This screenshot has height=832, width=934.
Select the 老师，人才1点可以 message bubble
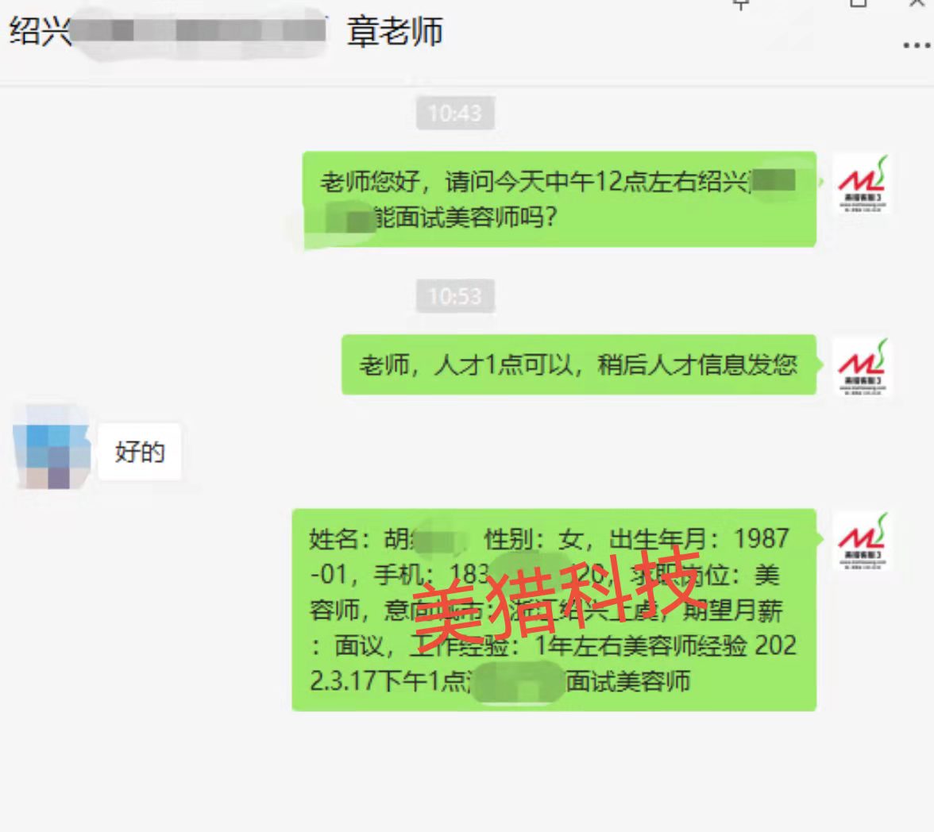[578, 364]
